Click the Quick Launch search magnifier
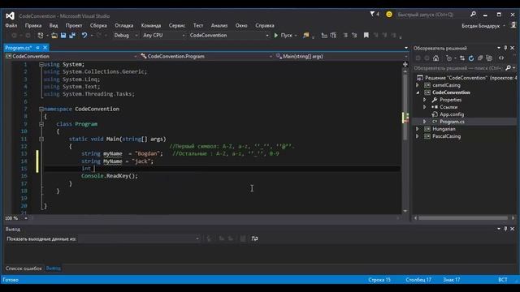520x292 pixels. point(473,15)
